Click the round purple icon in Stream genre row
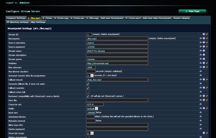 pos(204,59)
